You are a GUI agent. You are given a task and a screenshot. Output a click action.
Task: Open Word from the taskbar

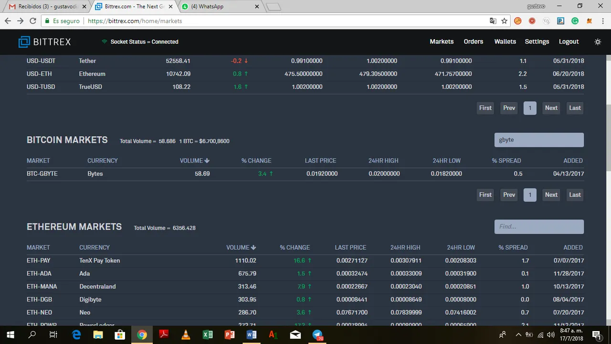pyautogui.click(x=252, y=334)
